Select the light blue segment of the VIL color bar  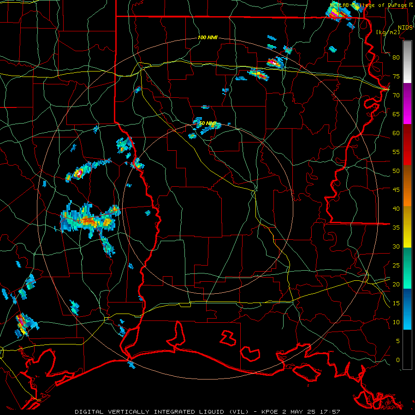(x=407, y=320)
